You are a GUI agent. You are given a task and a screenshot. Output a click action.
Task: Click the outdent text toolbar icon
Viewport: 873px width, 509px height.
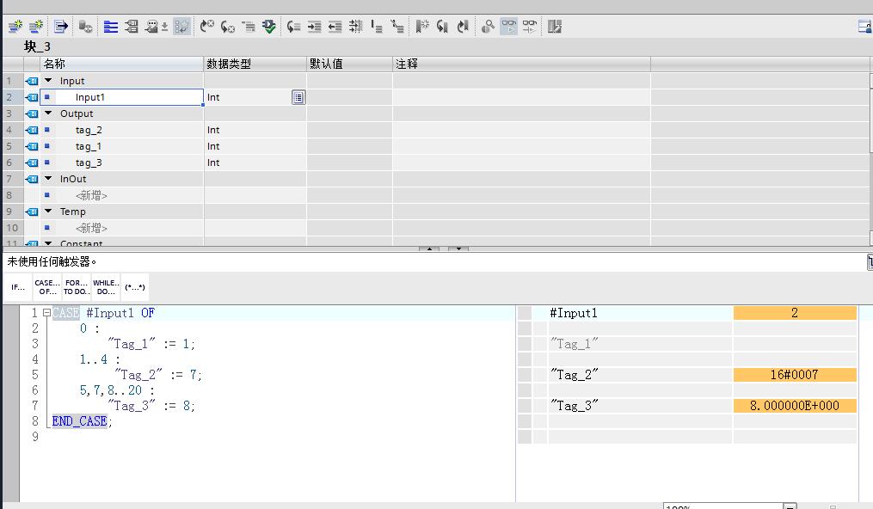tap(335, 26)
